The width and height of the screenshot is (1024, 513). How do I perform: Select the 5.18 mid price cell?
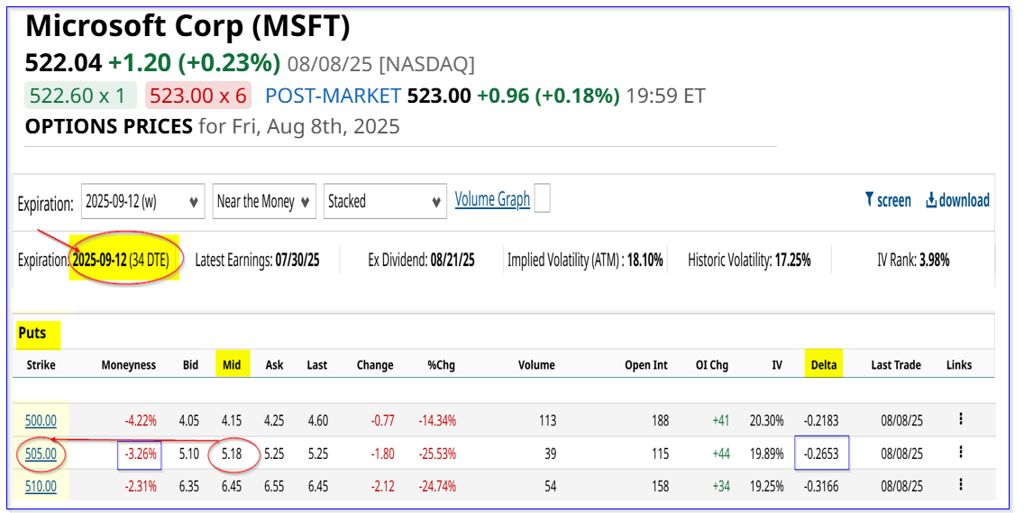coord(232,453)
